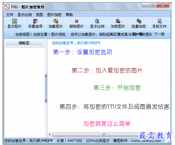The width and height of the screenshot is (175, 145).
Task: Click the 缩略图 panel header button
Action: click(24, 43)
